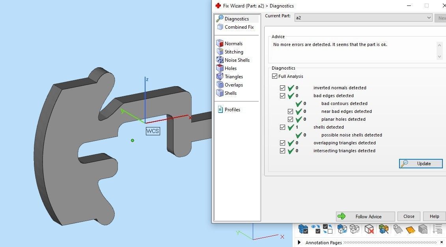The width and height of the screenshot is (446, 247).
Task: Click the green point marker in the viewport
Action: point(132,140)
